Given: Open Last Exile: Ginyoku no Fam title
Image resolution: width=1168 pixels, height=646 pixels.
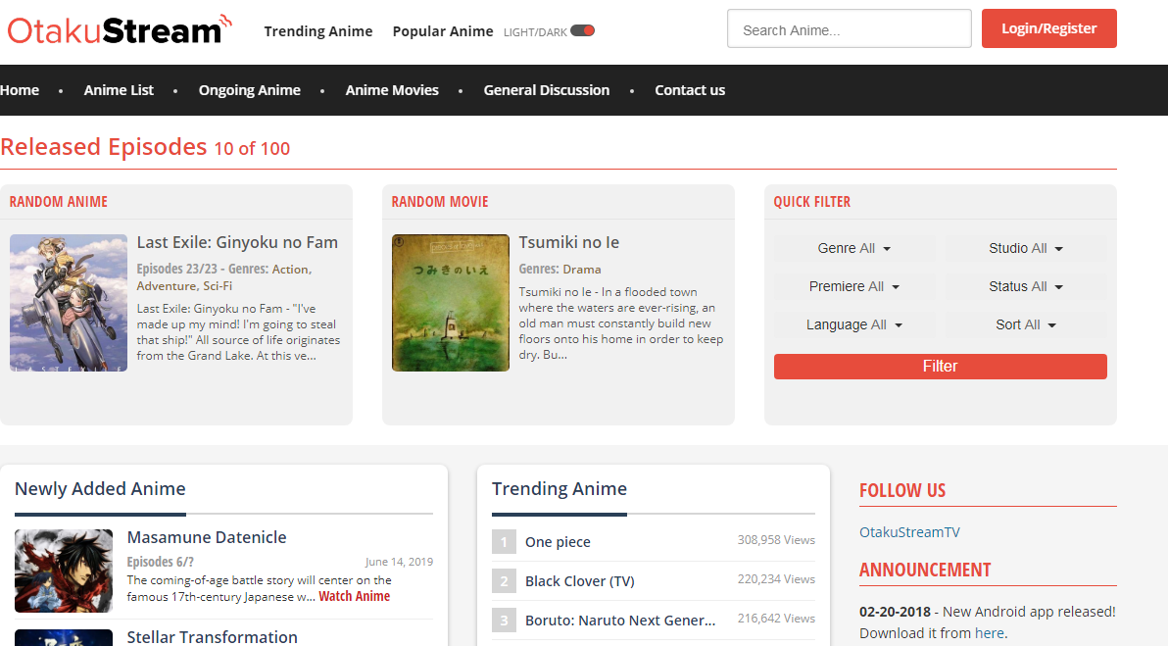Looking at the screenshot, I should 237,242.
